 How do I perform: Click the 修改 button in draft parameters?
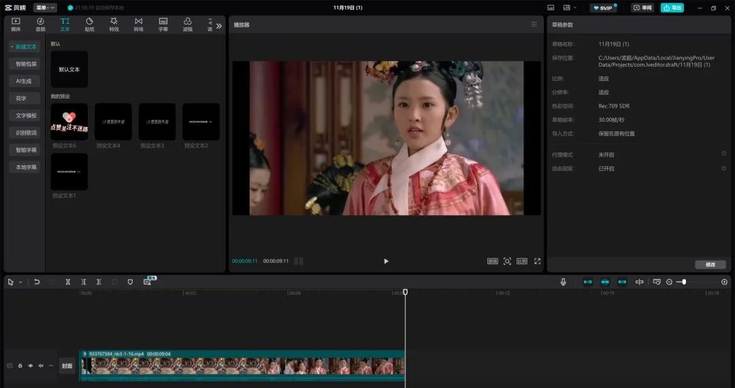point(710,265)
